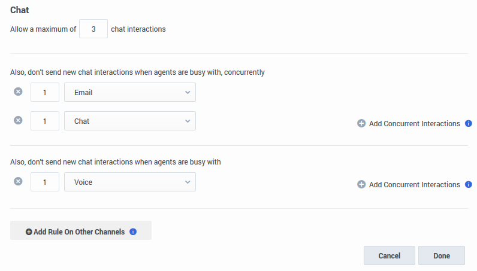Screen dimensions: 477x271
Task: Remove the Email concurrent interaction row
Action: pyautogui.click(x=18, y=92)
